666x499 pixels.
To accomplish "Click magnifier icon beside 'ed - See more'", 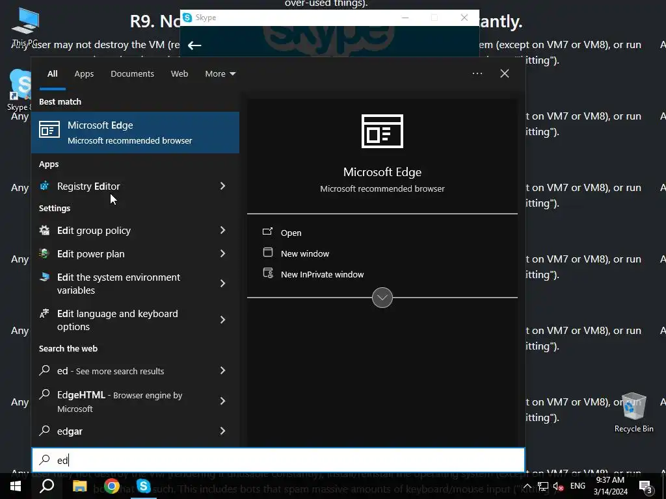I will point(44,370).
